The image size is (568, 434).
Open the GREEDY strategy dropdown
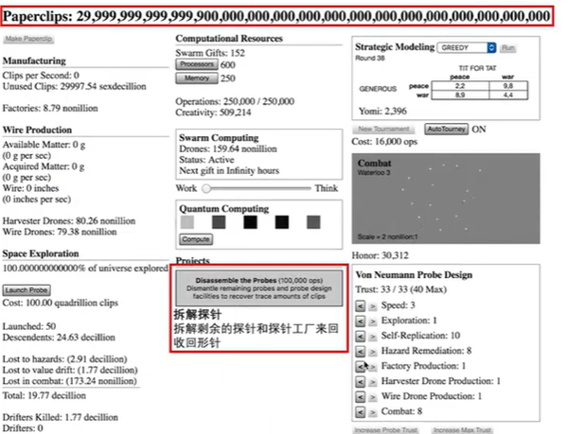coord(467,47)
